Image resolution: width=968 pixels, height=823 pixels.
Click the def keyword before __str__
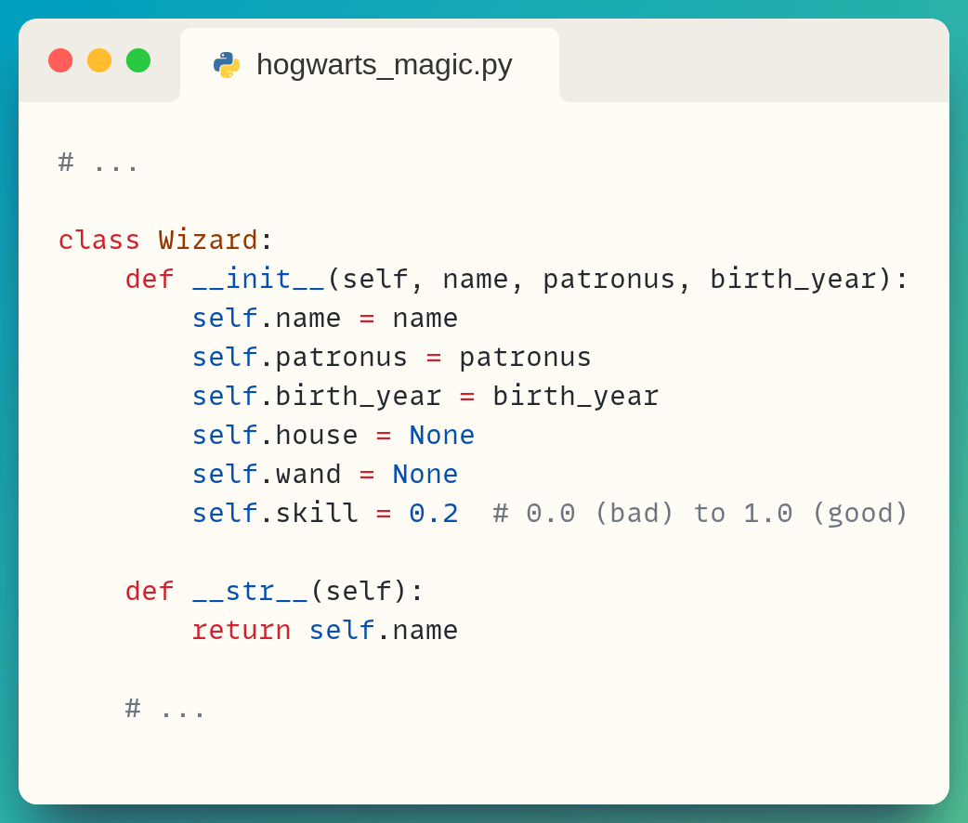point(149,591)
